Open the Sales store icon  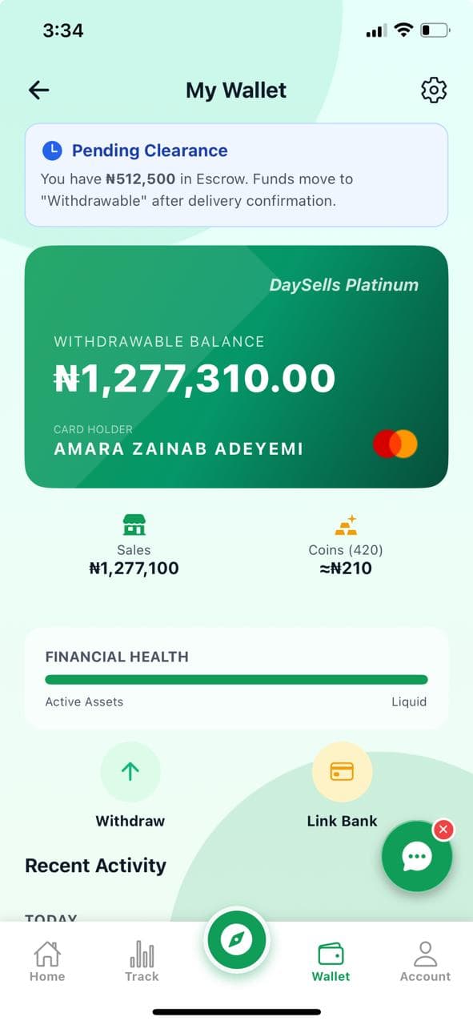tap(134, 525)
